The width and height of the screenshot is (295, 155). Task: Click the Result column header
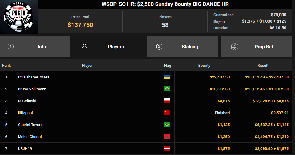(263, 65)
